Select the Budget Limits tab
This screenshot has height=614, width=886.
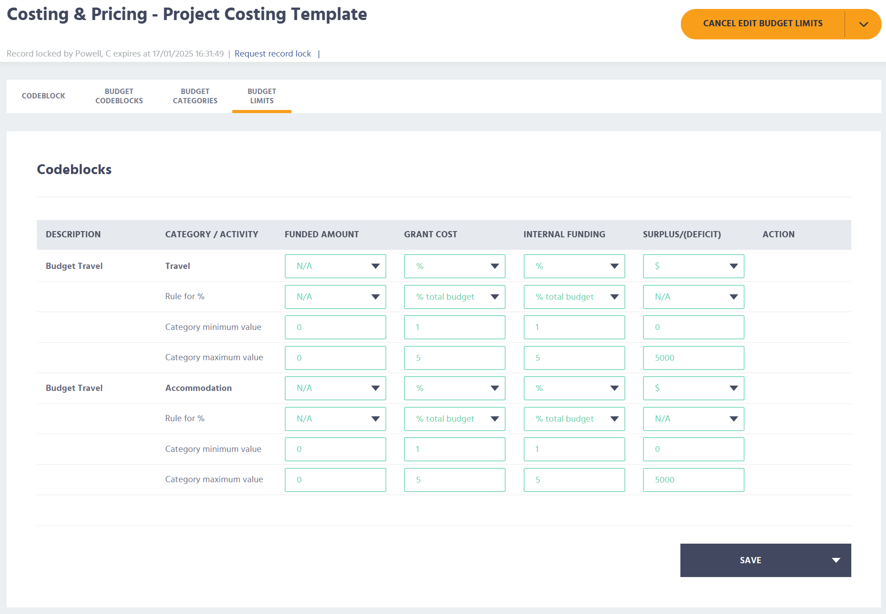(262, 96)
